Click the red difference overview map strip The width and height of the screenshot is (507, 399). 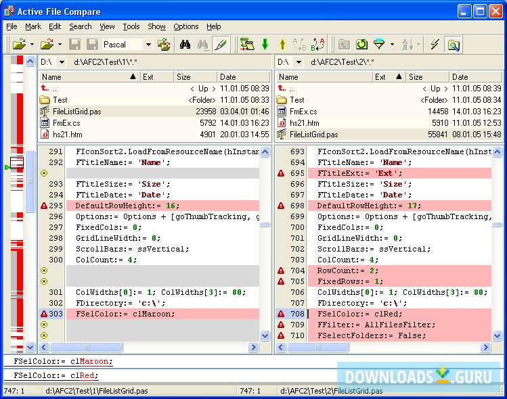17,204
